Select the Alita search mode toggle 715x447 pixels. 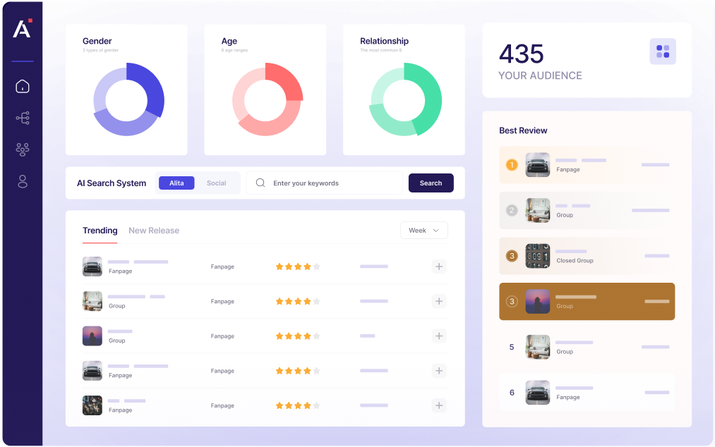(176, 183)
